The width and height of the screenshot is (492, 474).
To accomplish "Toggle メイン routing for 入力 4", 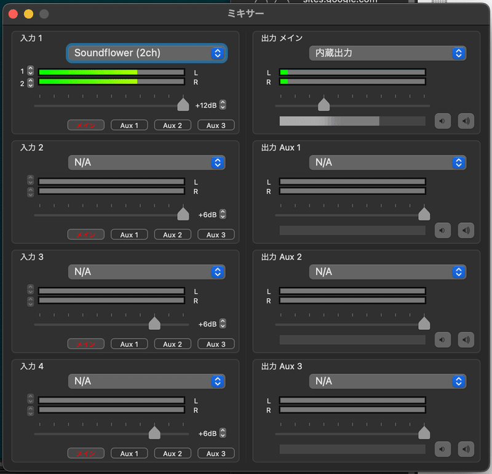I will coord(86,453).
